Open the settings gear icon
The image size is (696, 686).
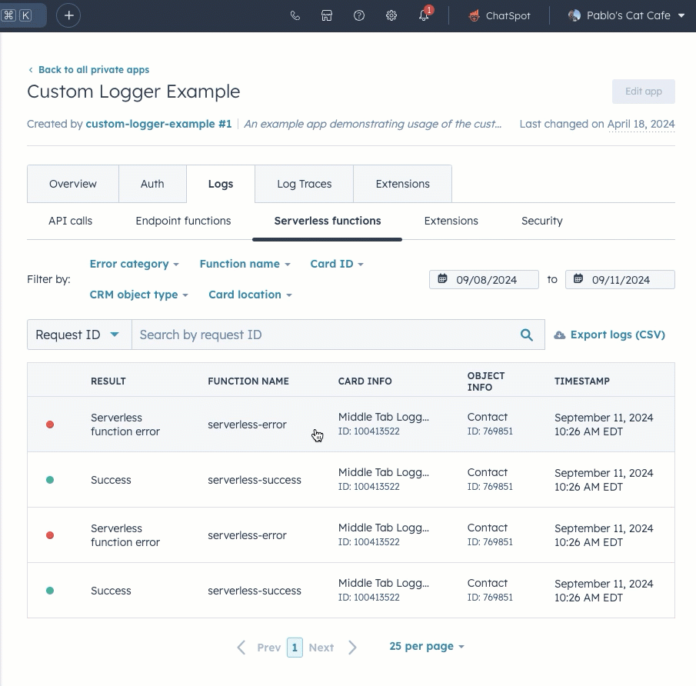[x=391, y=15]
